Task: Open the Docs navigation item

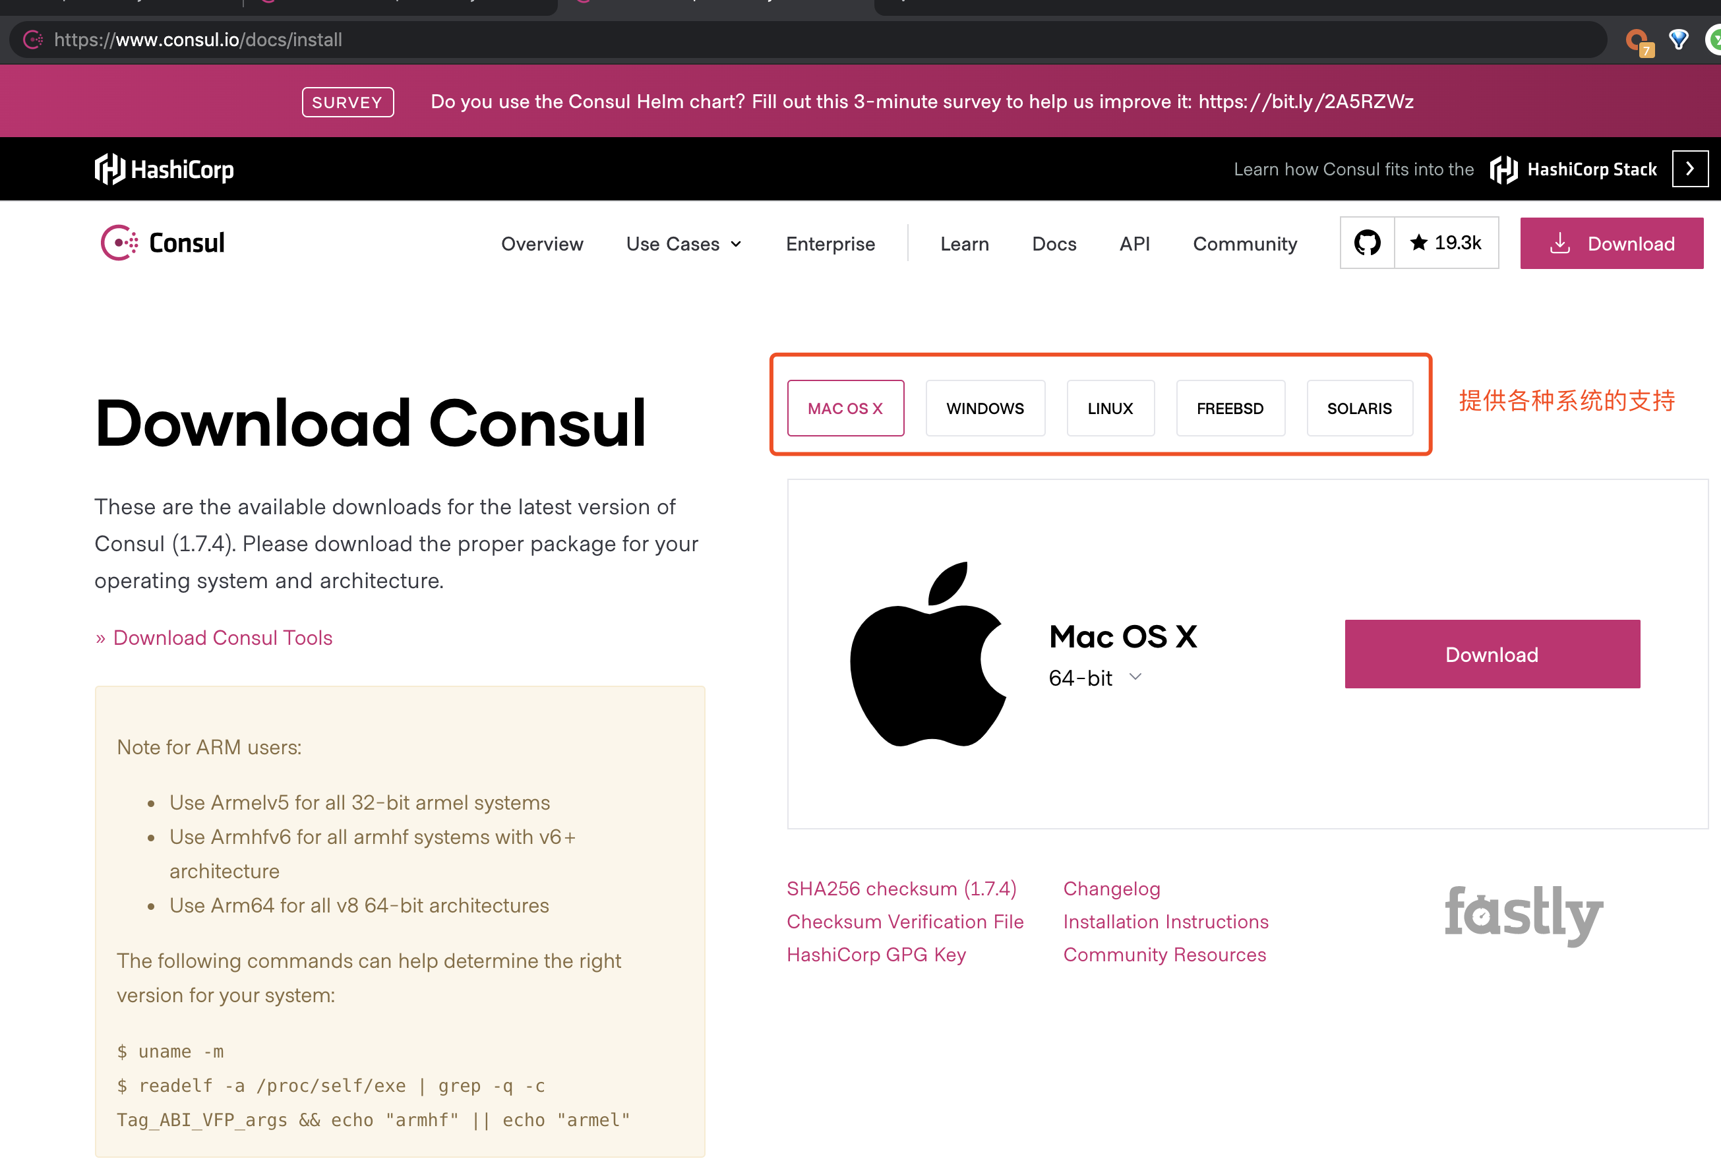Action: 1054,243
